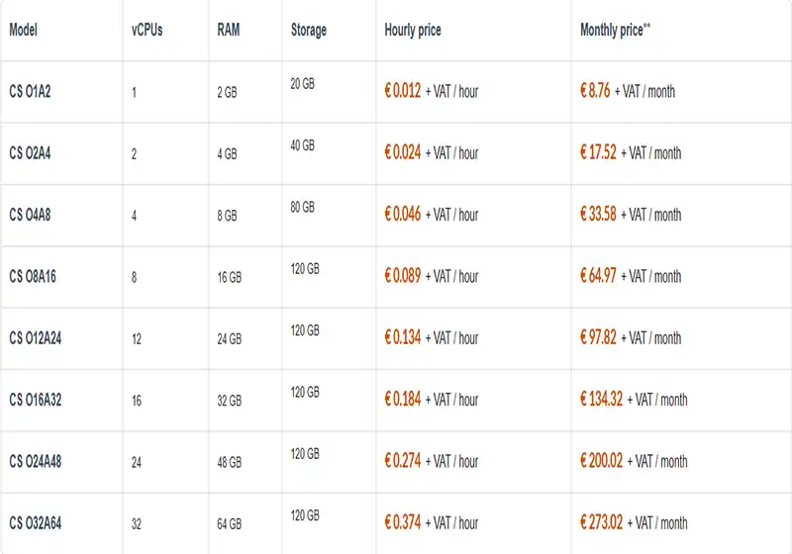The image size is (792, 554).
Task: Click the Monthly price column header
Action: 615,30
